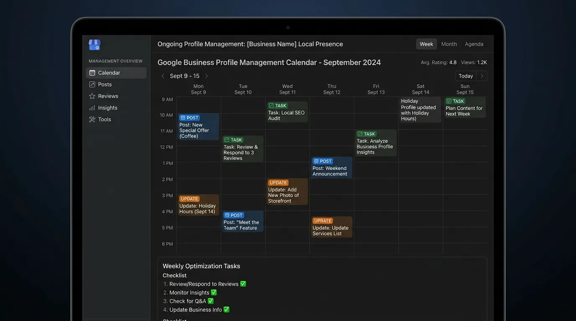Click the Tools wrench icon
The height and width of the screenshot is (321, 576).
click(92, 120)
